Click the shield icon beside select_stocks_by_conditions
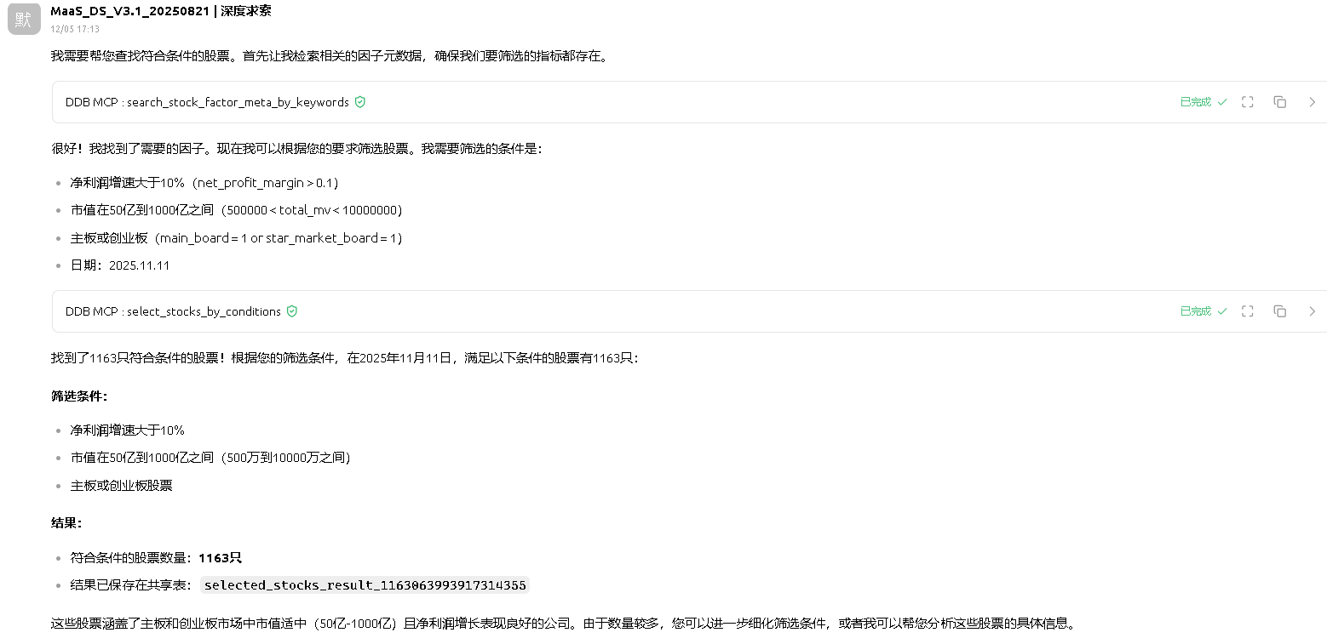 [292, 311]
